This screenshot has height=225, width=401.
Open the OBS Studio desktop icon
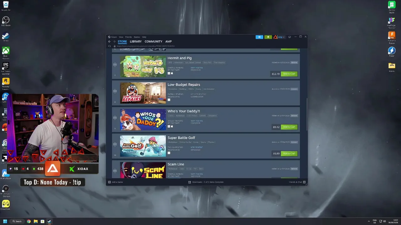tap(6, 22)
